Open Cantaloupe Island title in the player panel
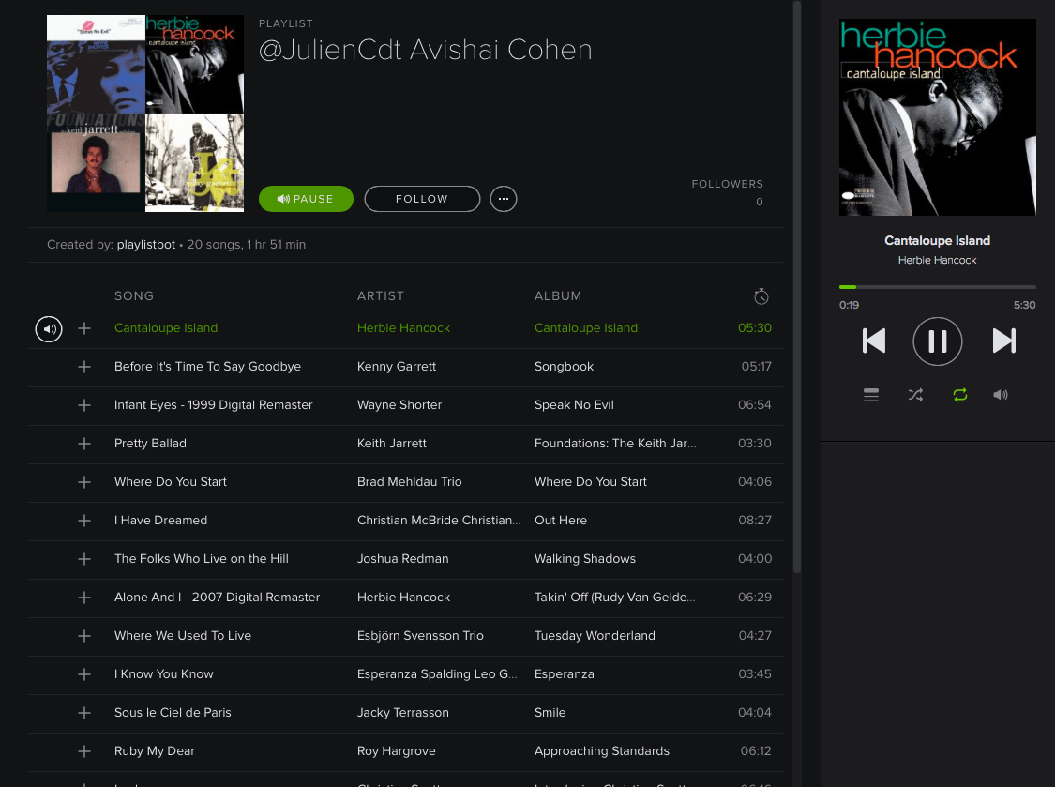Viewport: 1055px width, 787px height. (937, 240)
